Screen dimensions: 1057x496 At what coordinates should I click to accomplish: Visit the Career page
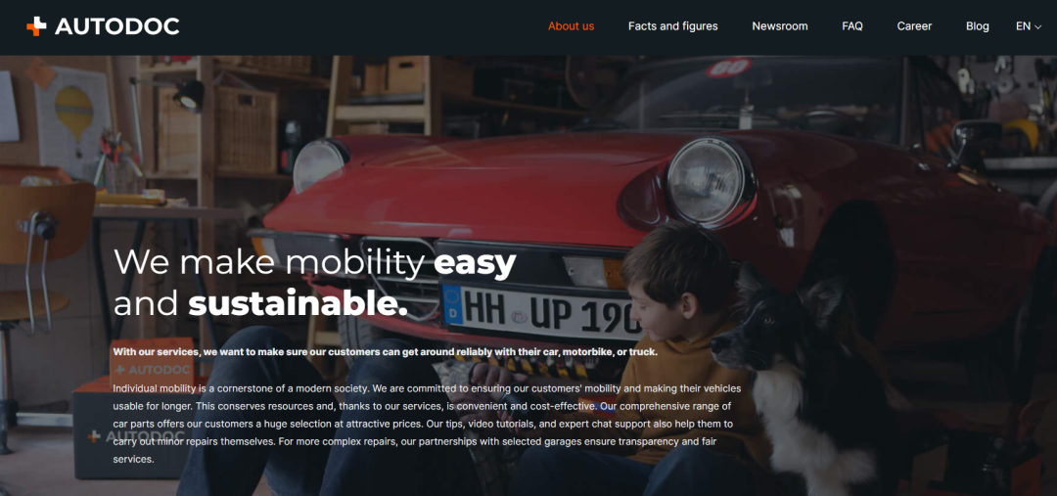pos(914,26)
